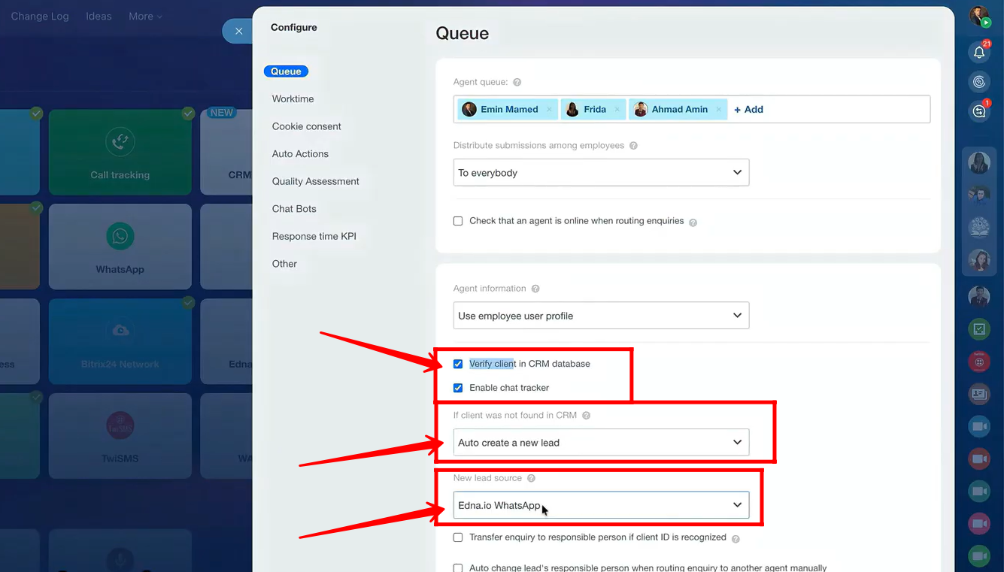Expand the Edna.io WhatsApp lead source dropdown
The height and width of the screenshot is (572, 1004).
tap(601, 505)
